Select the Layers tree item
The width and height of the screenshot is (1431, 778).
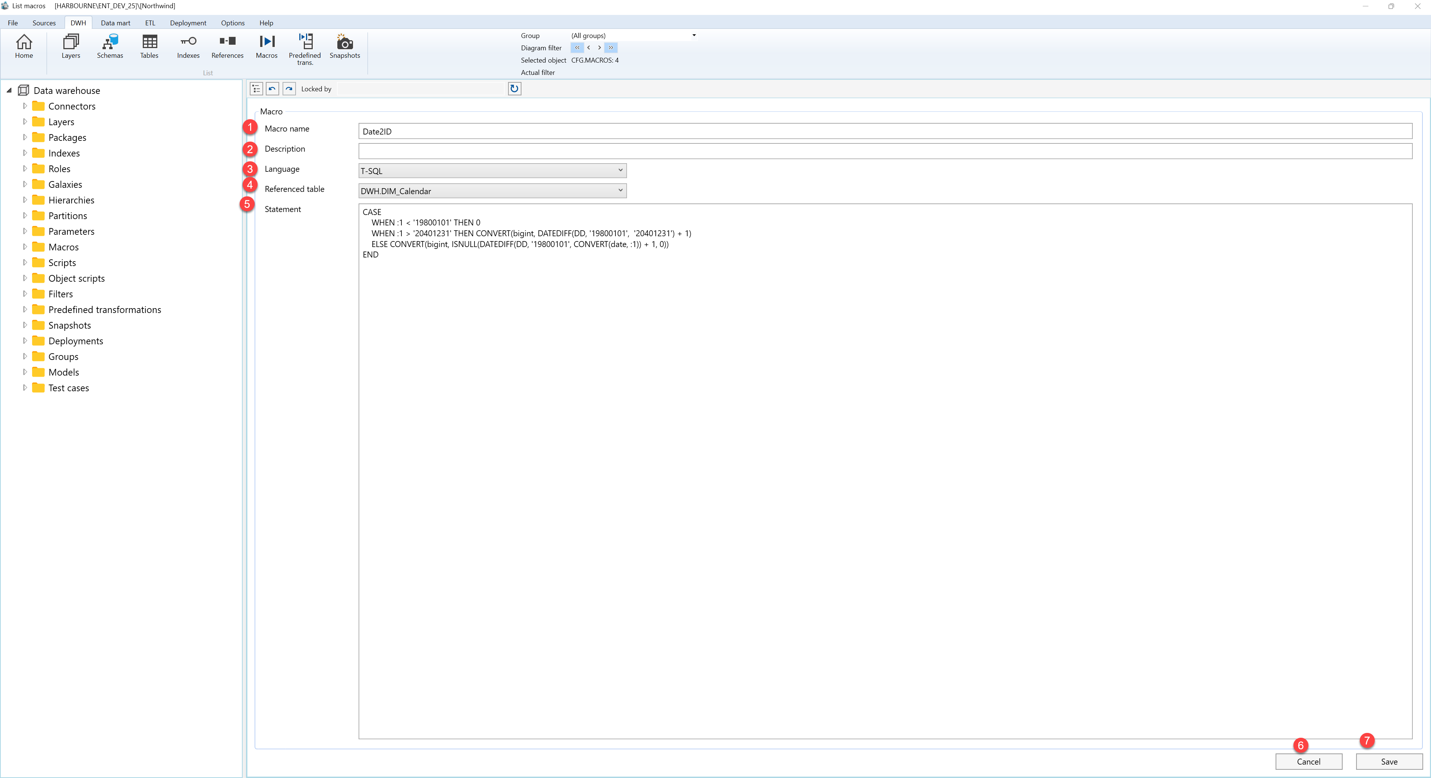pos(61,121)
